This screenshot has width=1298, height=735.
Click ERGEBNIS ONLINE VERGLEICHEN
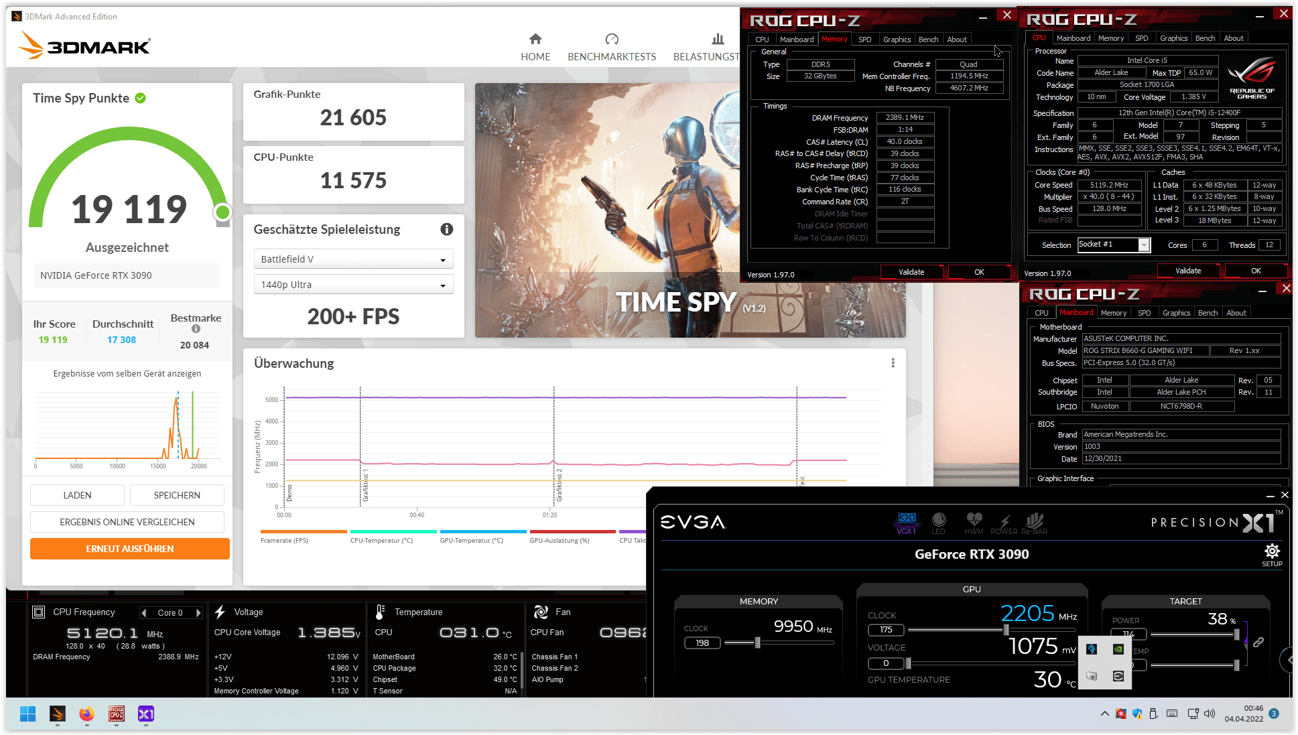pyautogui.click(x=127, y=522)
